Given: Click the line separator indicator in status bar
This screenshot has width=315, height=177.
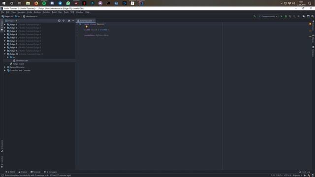Looking at the screenshot, I should [x=279, y=176].
